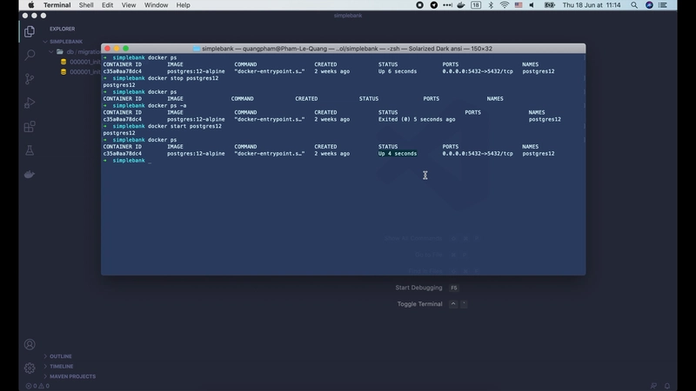Open Bluetooth menu bar icon
The image size is (696, 391).
click(x=491, y=5)
